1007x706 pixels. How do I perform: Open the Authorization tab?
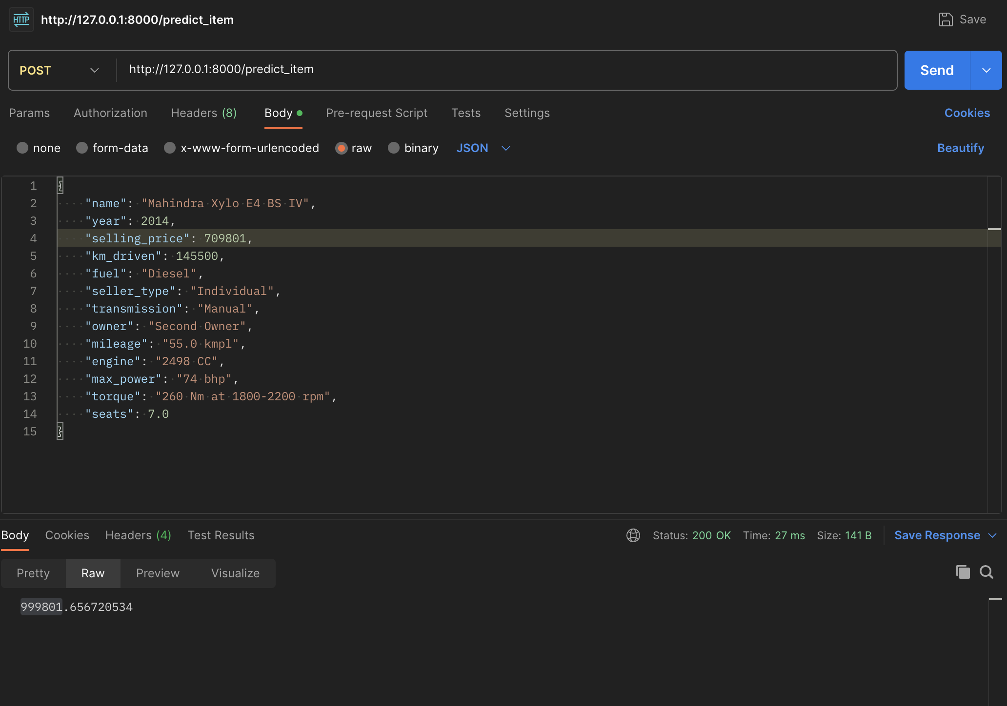click(110, 113)
